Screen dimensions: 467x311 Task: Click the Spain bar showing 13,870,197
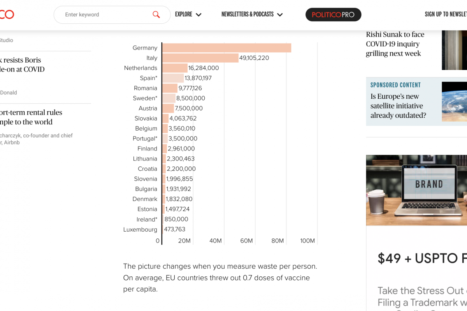(x=173, y=78)
